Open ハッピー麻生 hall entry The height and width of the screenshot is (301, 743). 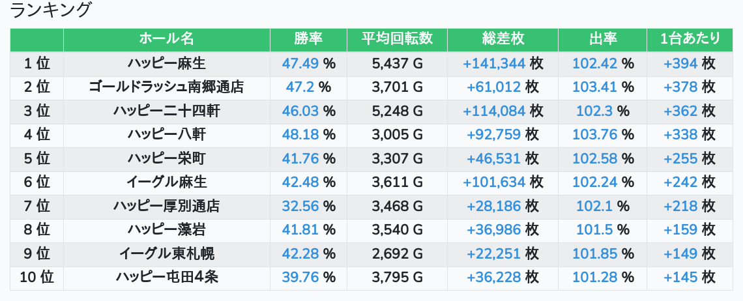[x=167, y=63]
